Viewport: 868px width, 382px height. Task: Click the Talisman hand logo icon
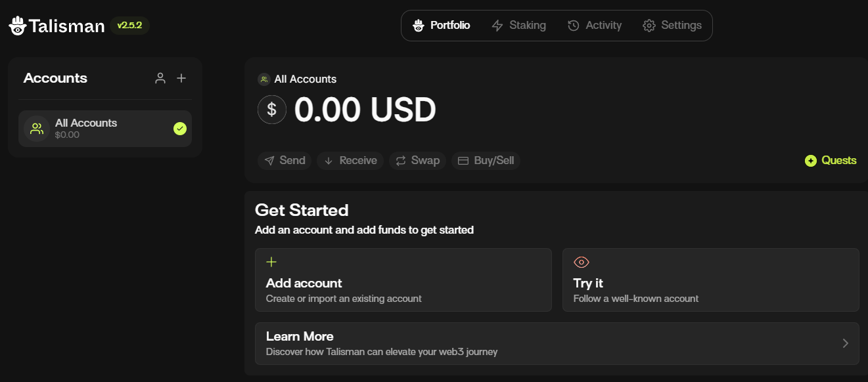pos(18,26)
